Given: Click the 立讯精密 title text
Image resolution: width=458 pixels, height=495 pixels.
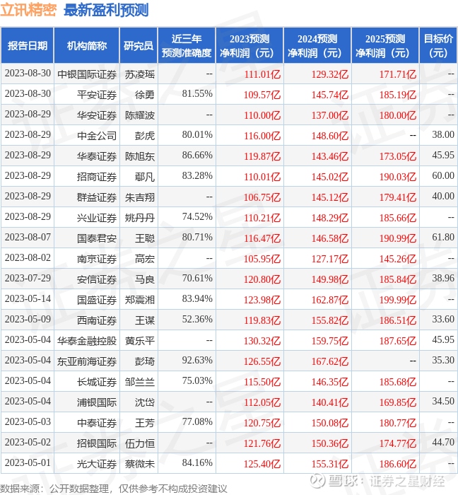Looking at the screenshot, I should click(x=28, y=10).
